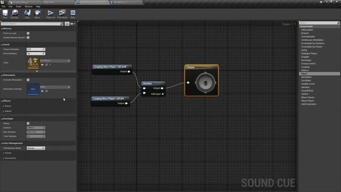The image size is (341, 192).
Task: Open the File menu
Action: click(x=4, y=6)
